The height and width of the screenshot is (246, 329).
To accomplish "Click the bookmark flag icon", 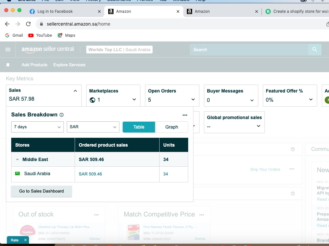I will click(8, 65).
